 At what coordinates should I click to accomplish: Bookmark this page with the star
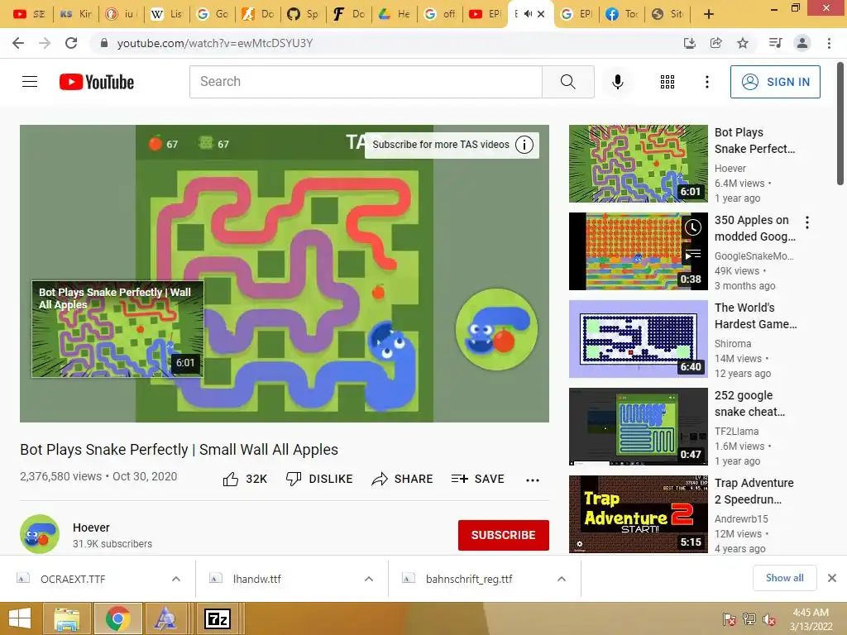click(x=743, y=43)
